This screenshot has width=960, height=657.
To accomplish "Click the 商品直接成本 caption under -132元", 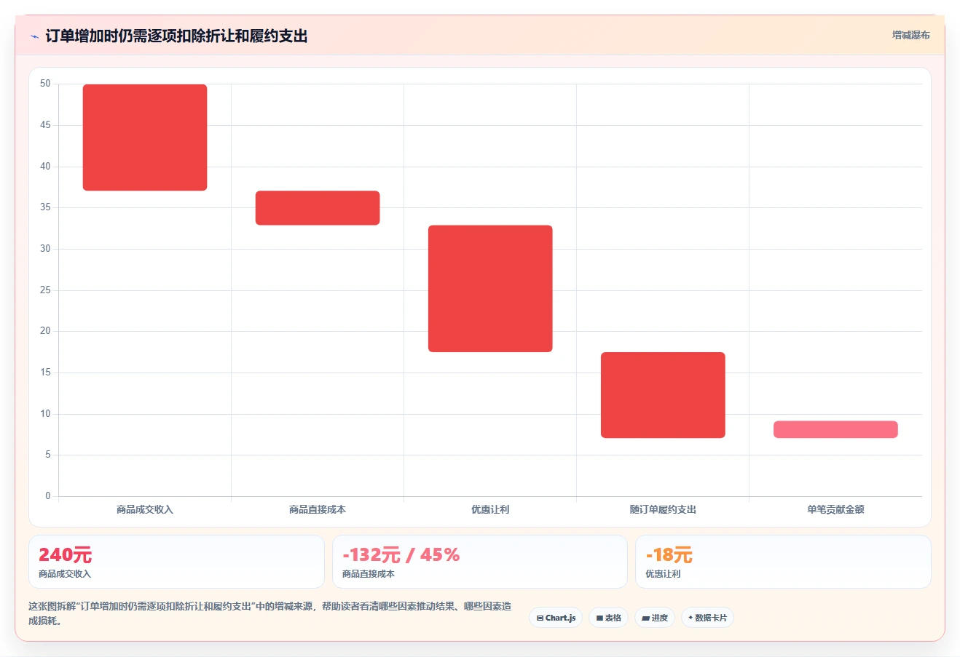I will (x=369, y=574).
